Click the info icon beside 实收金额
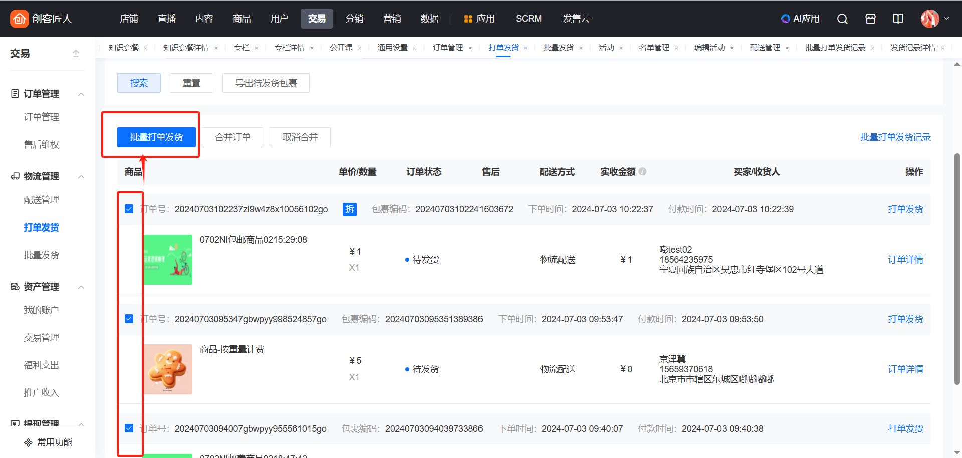 pos(643,171)
